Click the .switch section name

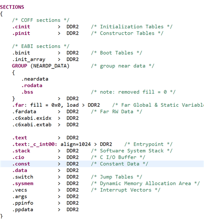[x=23, y=177]
